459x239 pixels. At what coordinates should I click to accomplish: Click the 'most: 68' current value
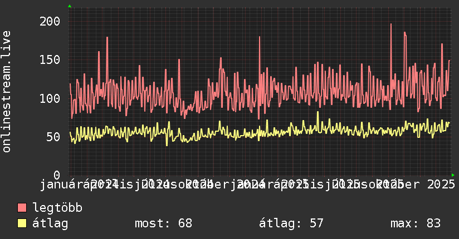pos(163,223)
